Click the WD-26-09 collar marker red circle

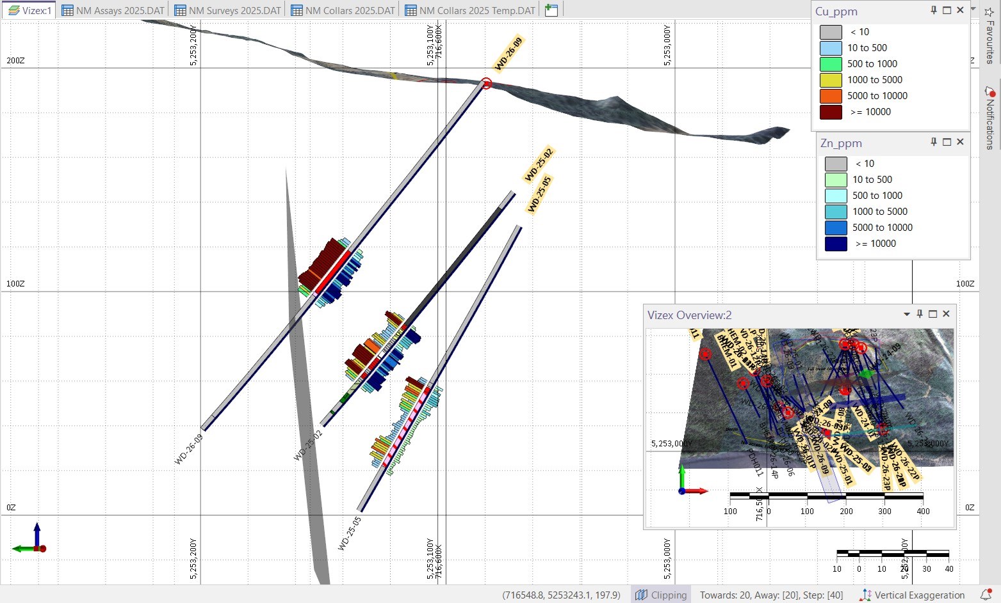point(486,83)
